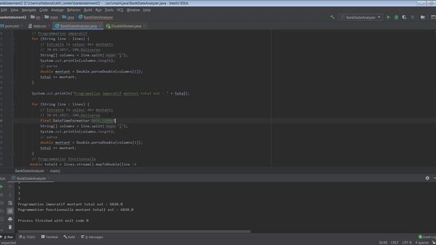
Task: Click the down arrow in the Run console toolbar
Action: point(10,195)
